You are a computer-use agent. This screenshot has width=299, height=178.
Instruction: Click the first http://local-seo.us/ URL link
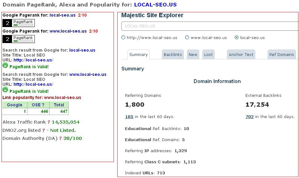point(33,60)
